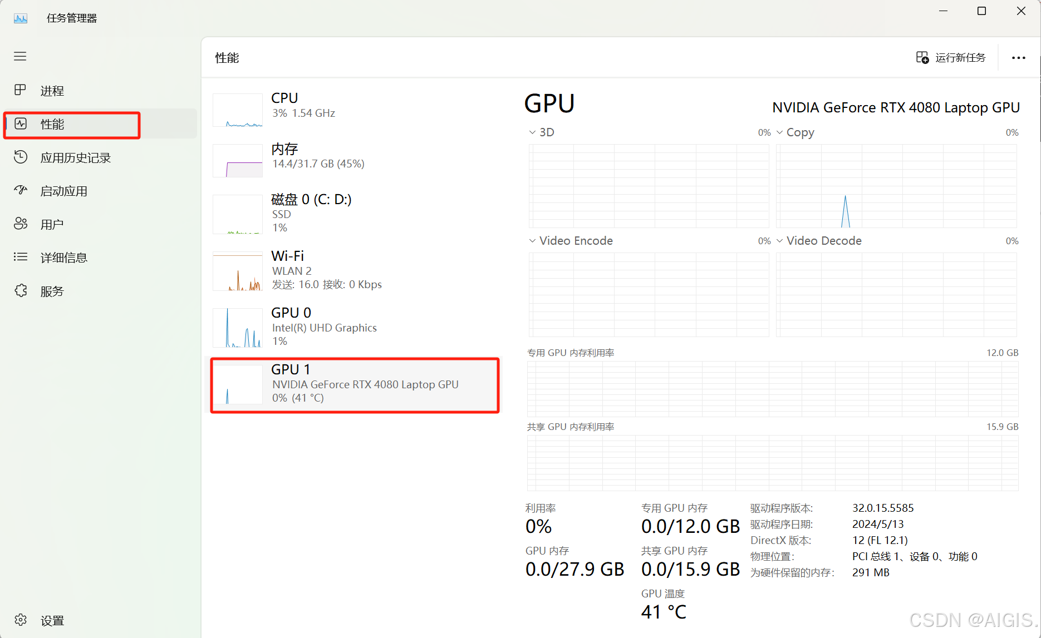Select GPU 1 NVIDIA RTX 4080 entry
1041x638 pixels.
pyautogui.click(x=355, y=385)
